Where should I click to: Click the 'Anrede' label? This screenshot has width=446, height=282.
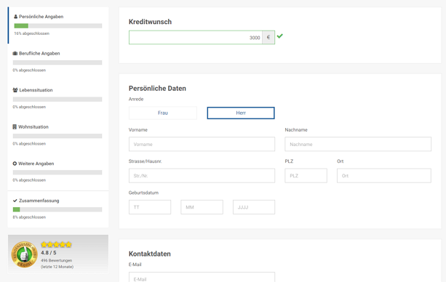point(136,100)
